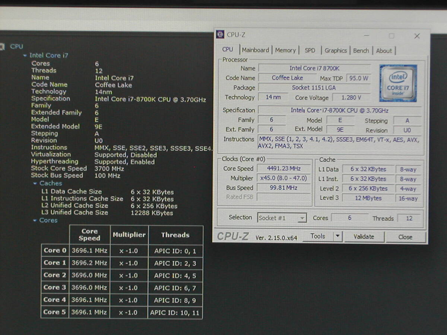Collapse the Caches section in the left panel
The image size is (447, 335).
pos(35,184)
